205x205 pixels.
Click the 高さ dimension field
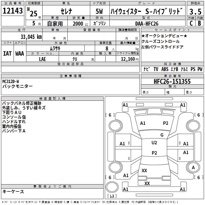pos(194,92)
